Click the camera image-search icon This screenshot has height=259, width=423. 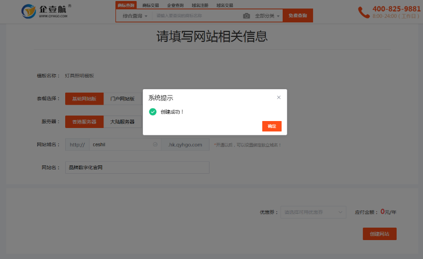(x=246, y=16)
